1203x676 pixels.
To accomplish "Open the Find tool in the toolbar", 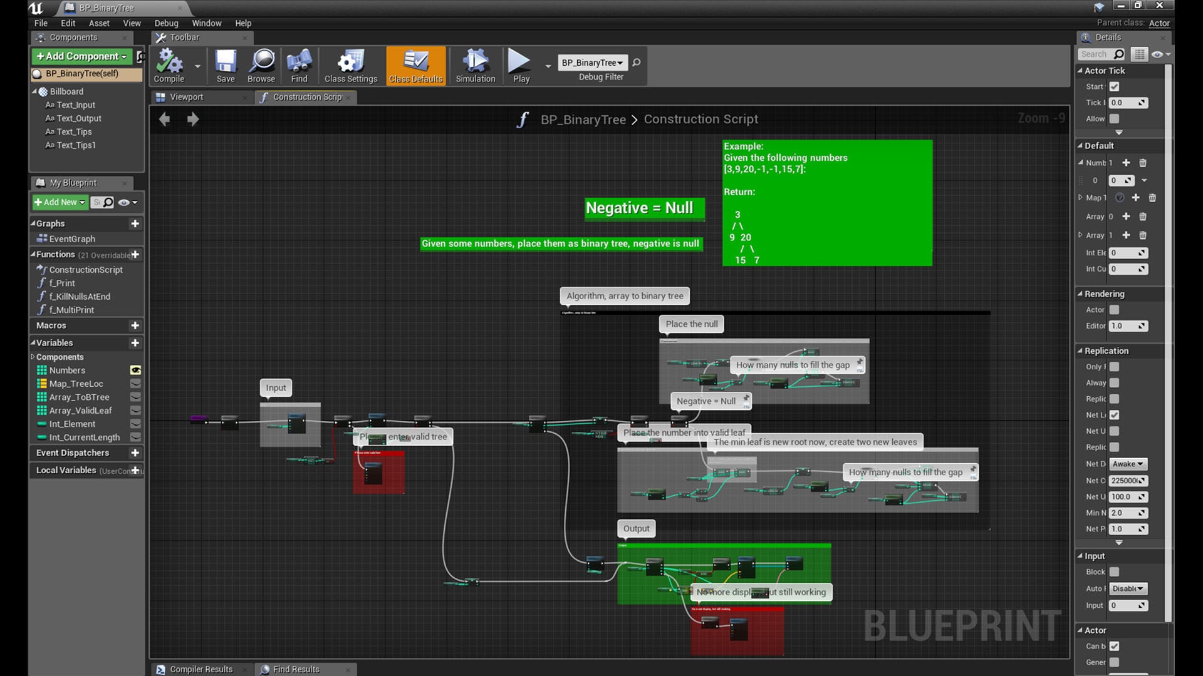I will 299,65.
